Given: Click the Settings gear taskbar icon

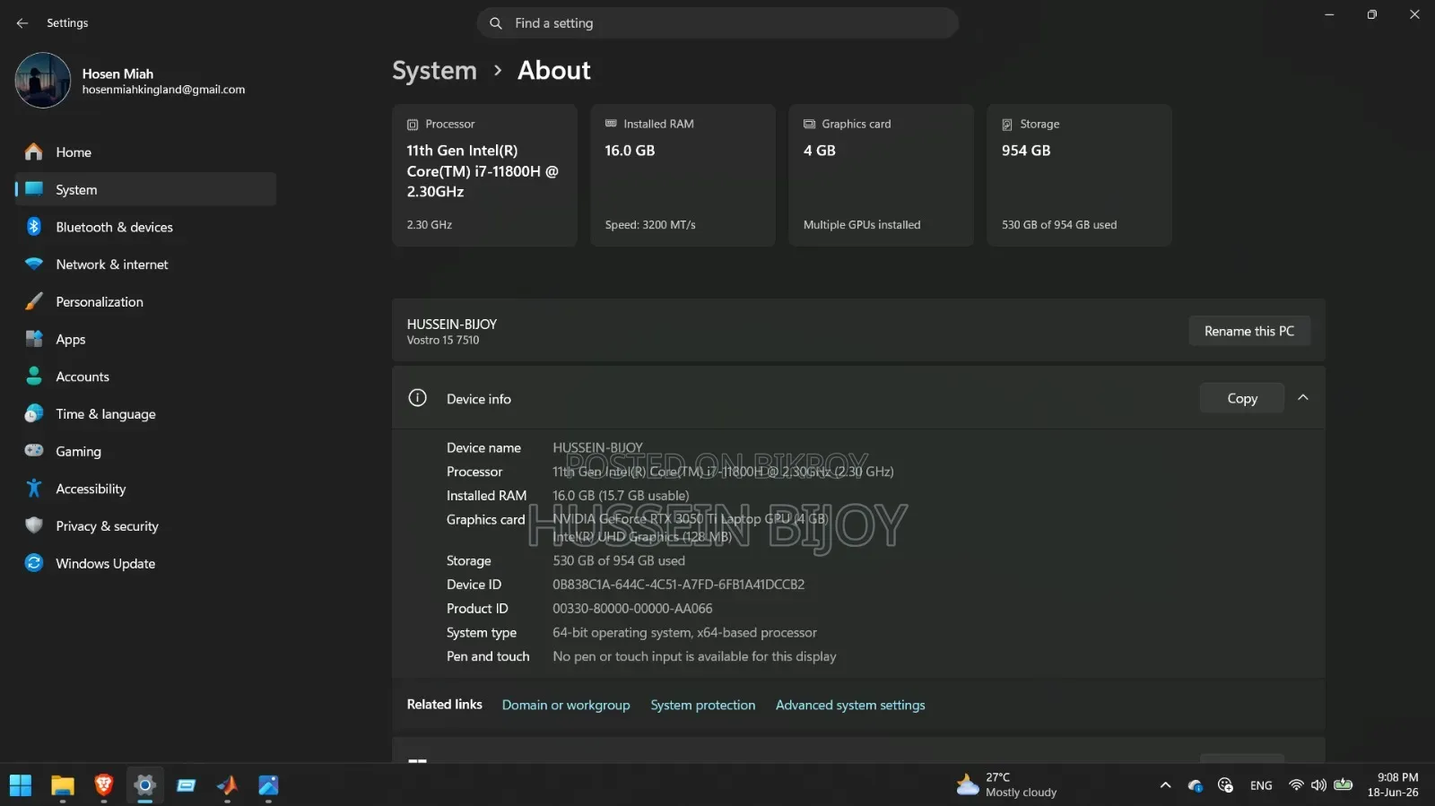Looking at the screenshot, I should 144,786.
